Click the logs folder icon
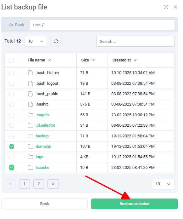 tap(30, 157)
